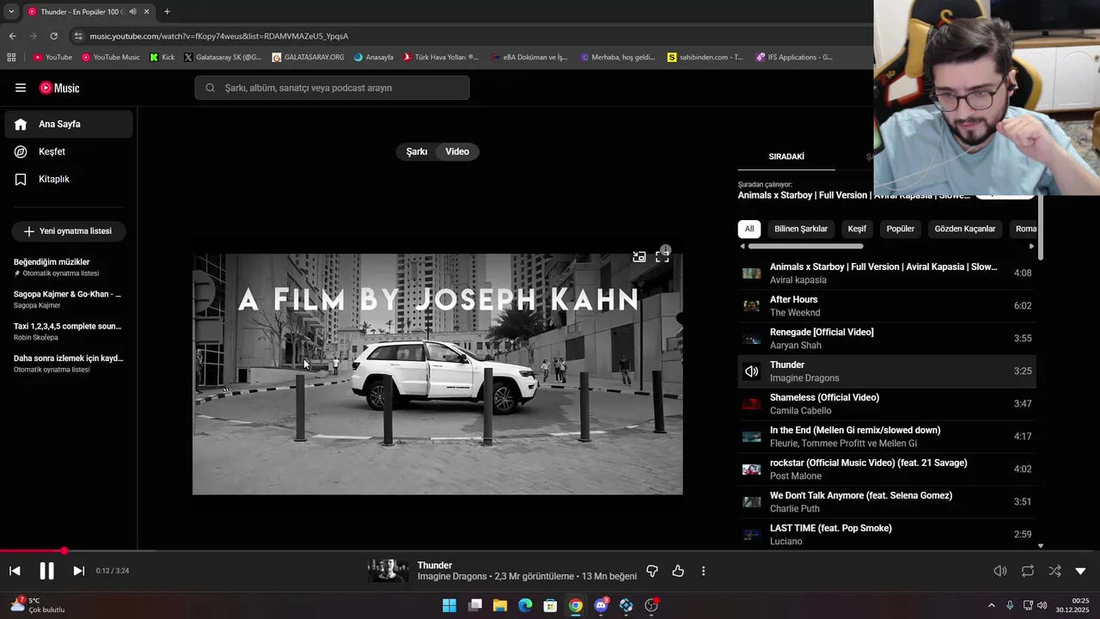Switch player to Şarkı mode

[417, 151]
